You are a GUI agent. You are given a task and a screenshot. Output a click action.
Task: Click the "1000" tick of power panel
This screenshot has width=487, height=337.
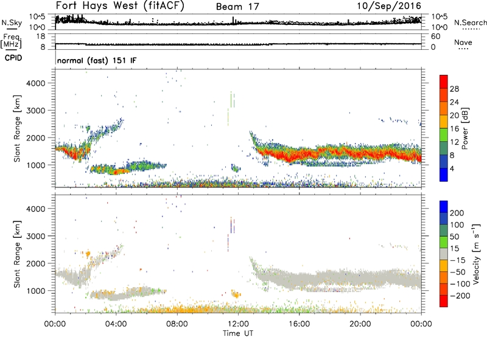click(x=35, y=165)
